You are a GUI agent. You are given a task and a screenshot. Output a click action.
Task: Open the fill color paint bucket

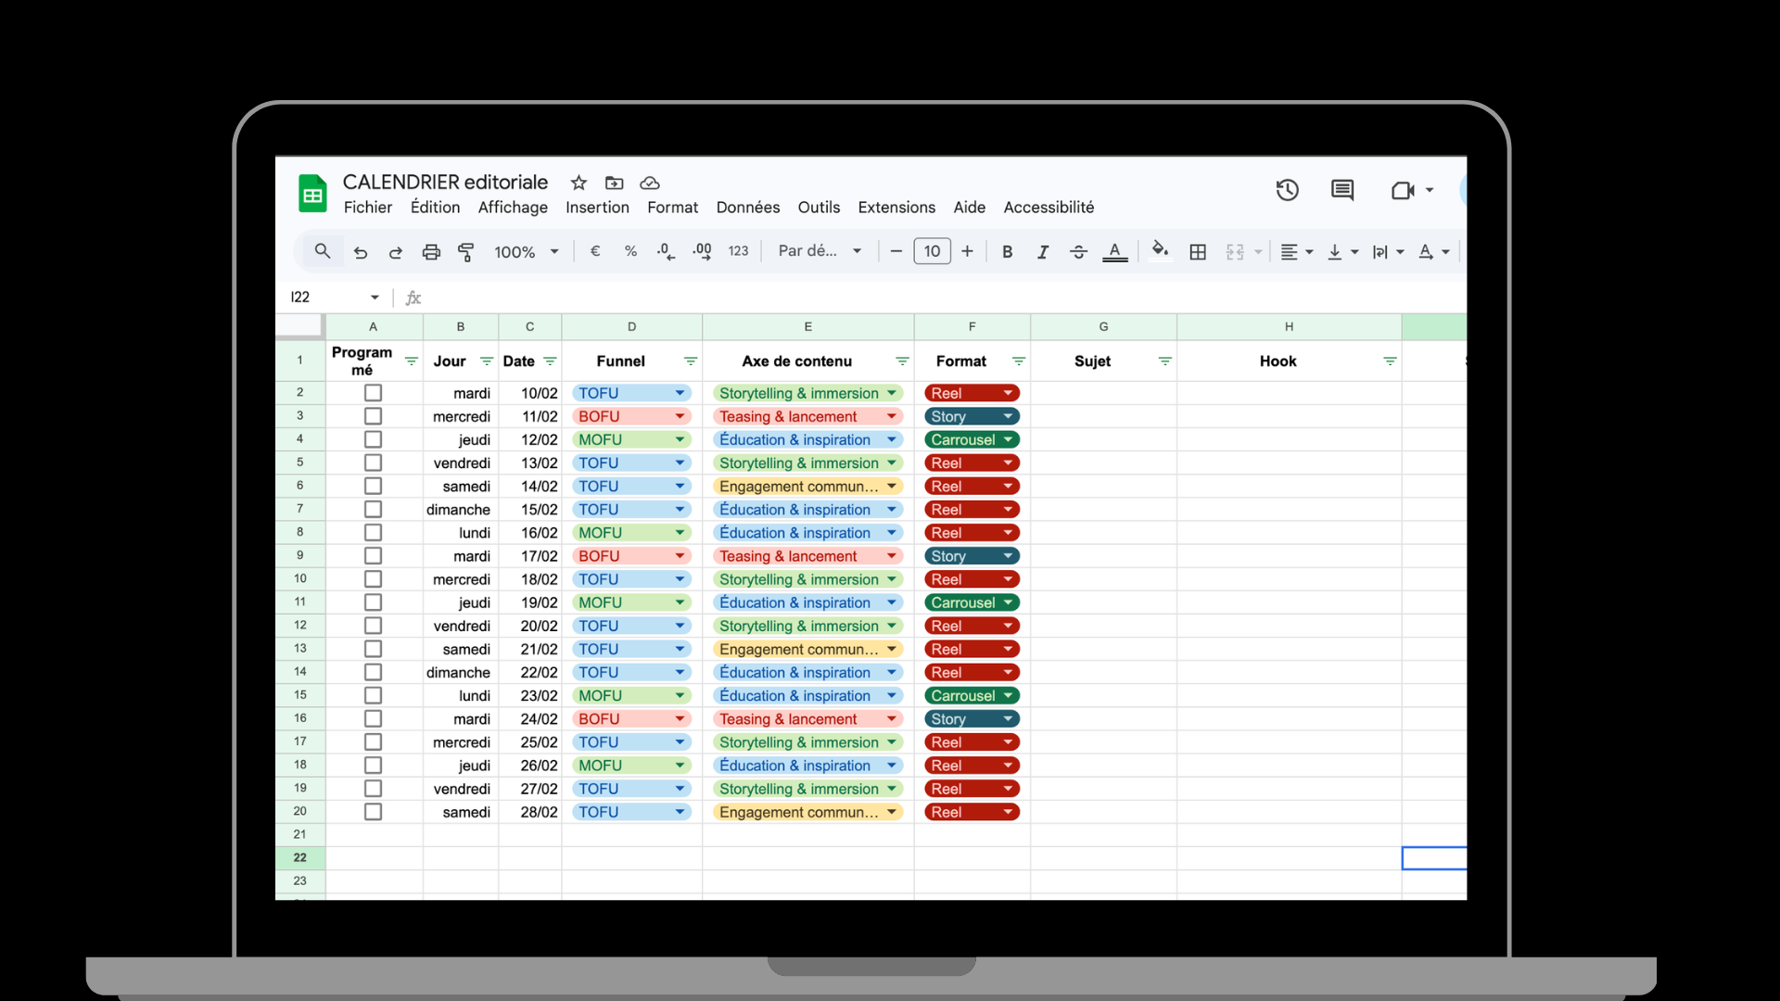1159,250
